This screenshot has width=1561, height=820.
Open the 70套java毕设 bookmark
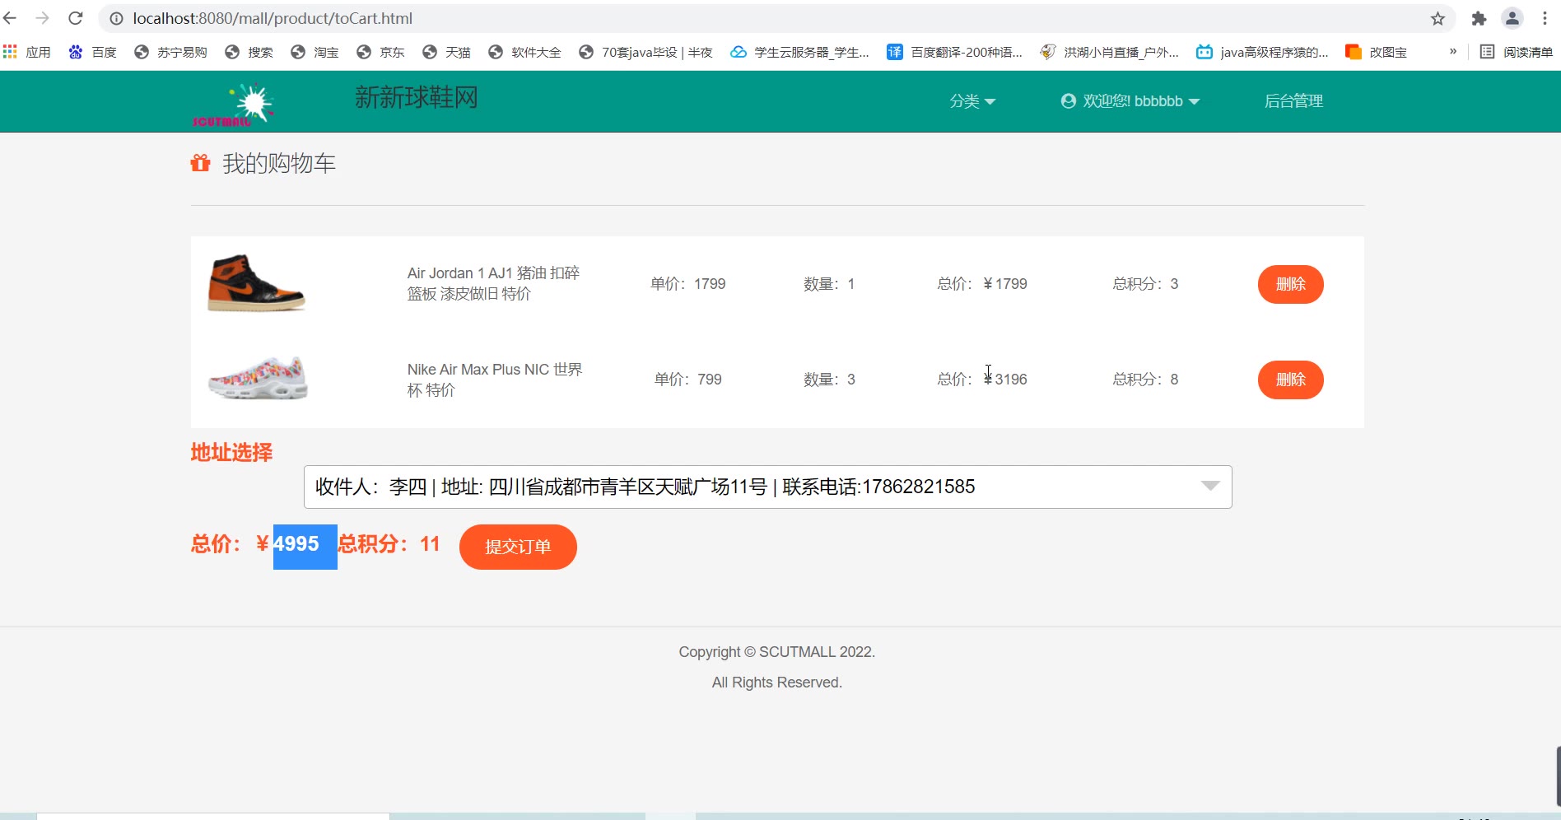(x=645, y=52)
